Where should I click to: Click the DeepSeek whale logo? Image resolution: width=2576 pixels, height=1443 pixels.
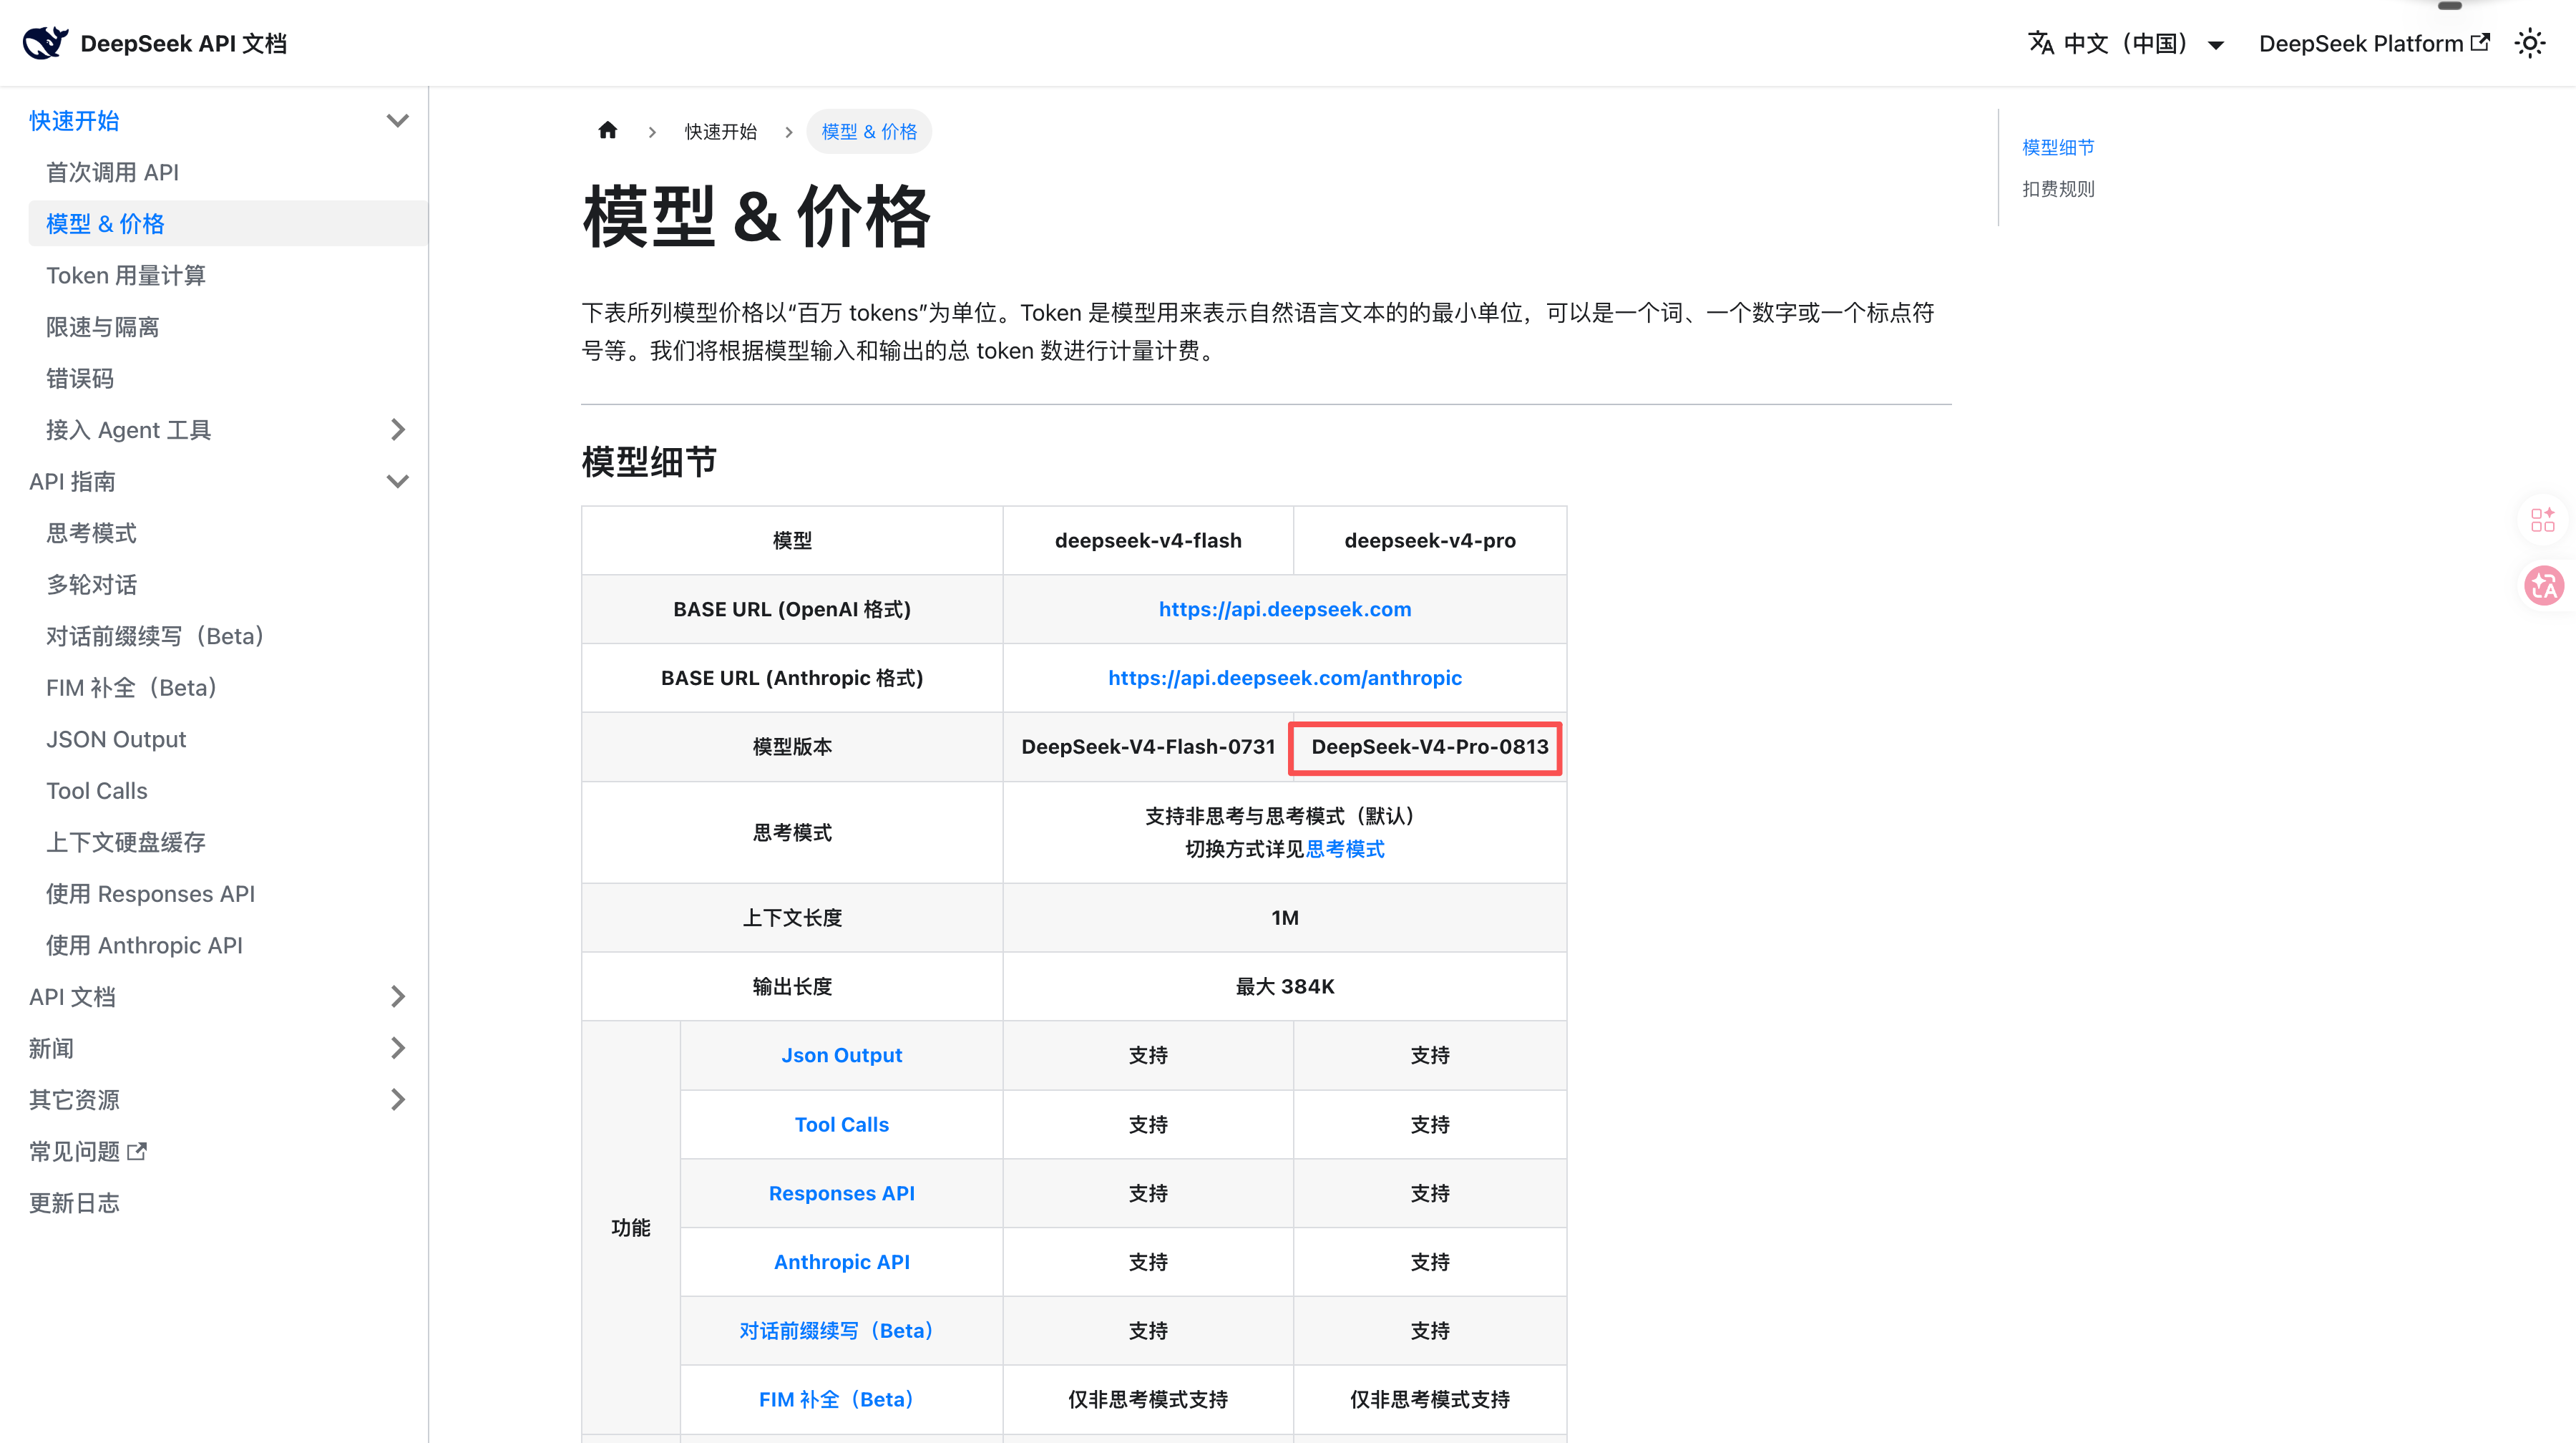point(45,43)
